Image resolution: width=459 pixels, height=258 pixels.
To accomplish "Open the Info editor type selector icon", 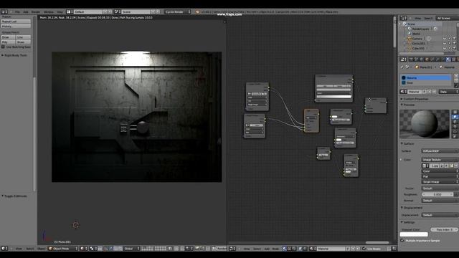I will 4,12.
